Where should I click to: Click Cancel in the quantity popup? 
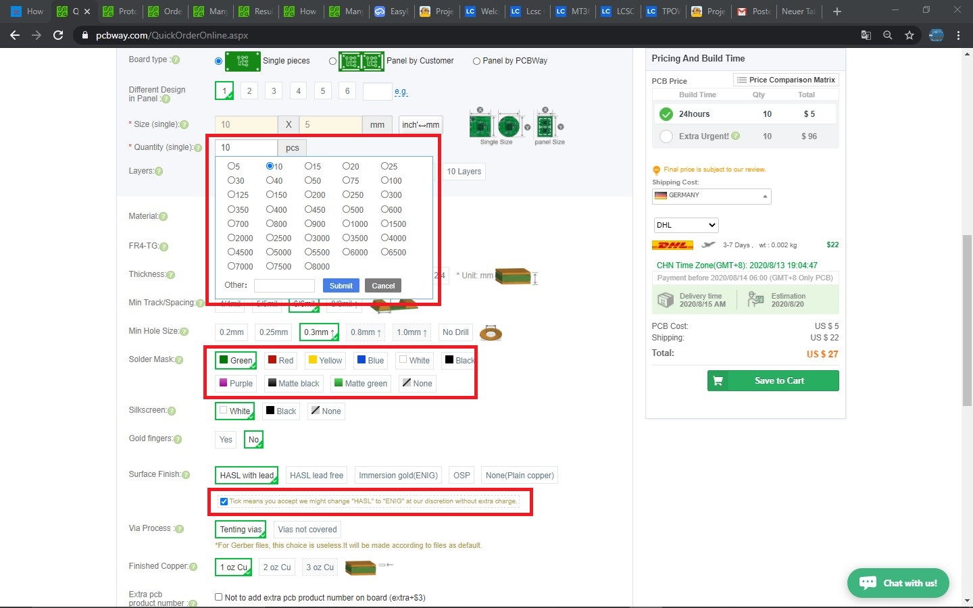click(x=383, y=286)
